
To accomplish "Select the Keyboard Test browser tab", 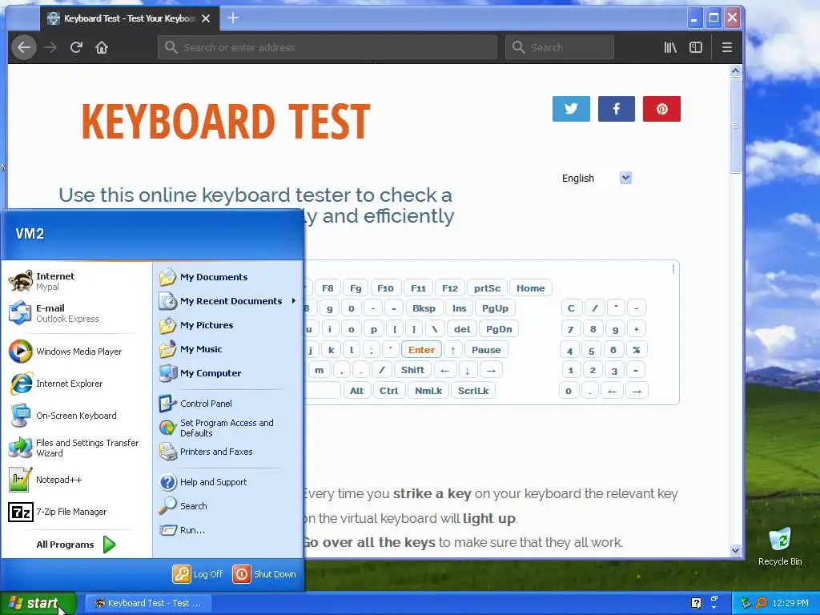I will pos(129,18).
